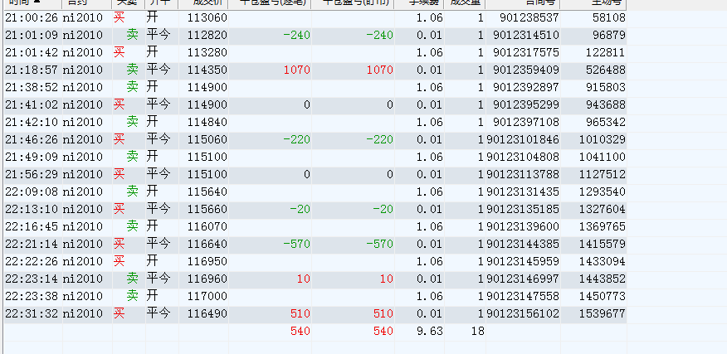Select the trade price 116960
This screenshot has height=354, width=727.
(x=207, y=279)
